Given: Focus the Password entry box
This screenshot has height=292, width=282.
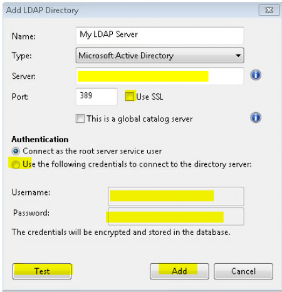Looking at the screenshot, I should tap(176, 216).
